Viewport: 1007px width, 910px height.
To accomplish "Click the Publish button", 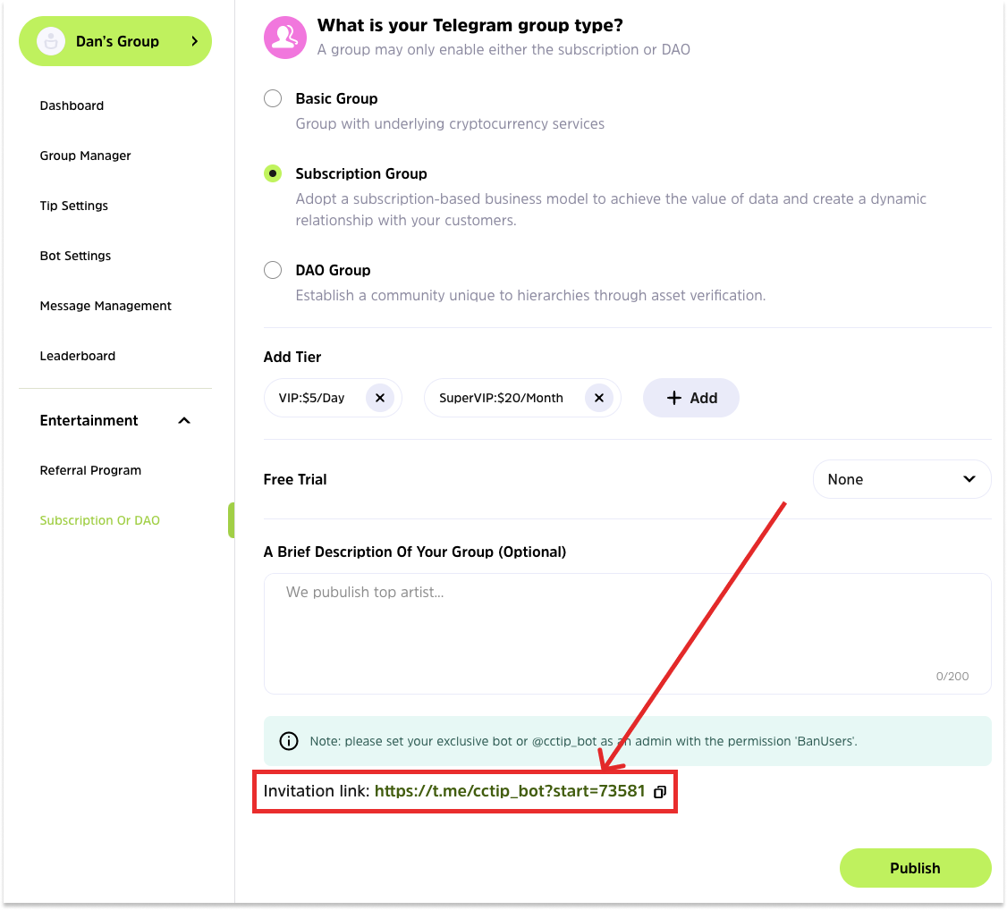I will [x=915, y=868].
